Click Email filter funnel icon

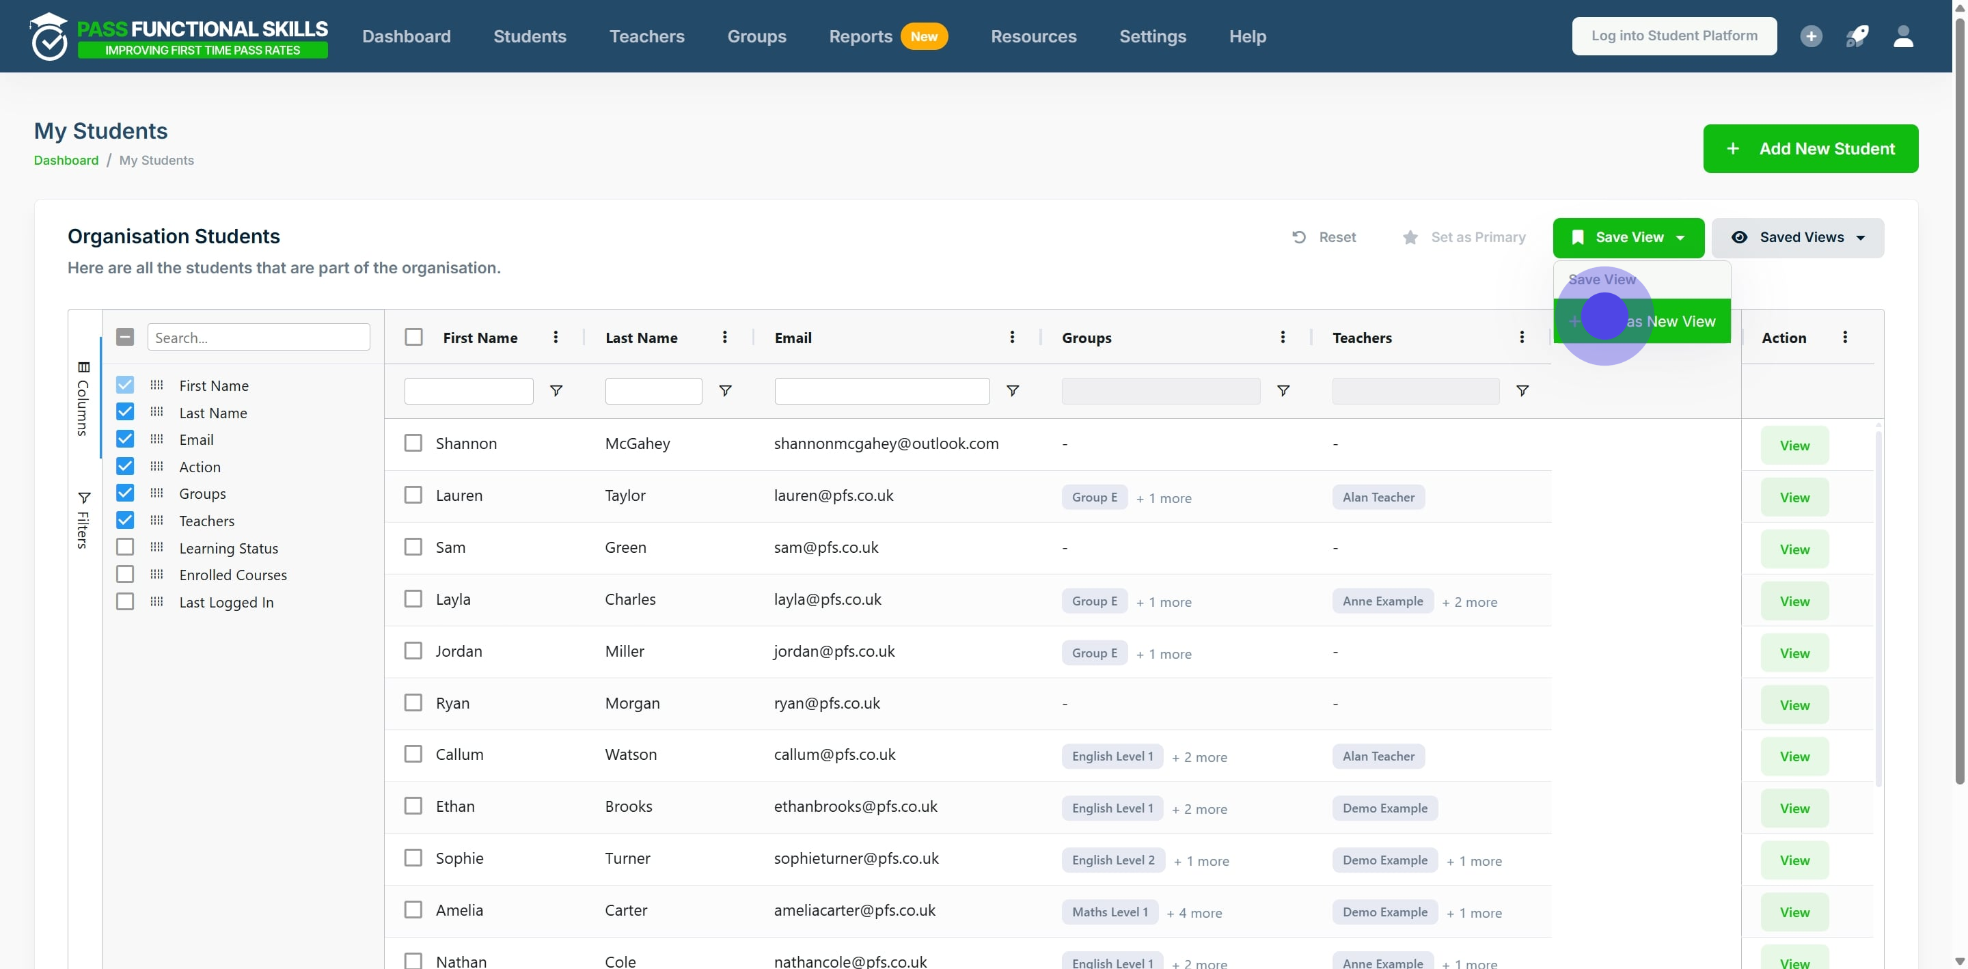click(1012, 390)
